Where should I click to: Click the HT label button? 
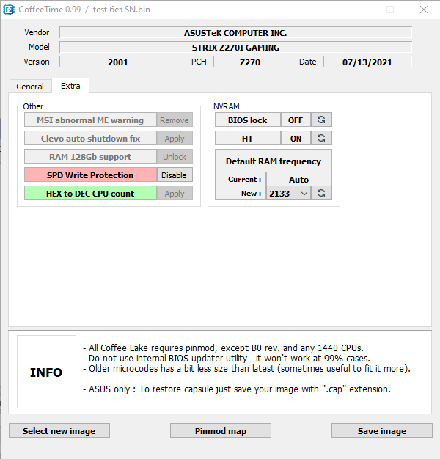point(248,138)
